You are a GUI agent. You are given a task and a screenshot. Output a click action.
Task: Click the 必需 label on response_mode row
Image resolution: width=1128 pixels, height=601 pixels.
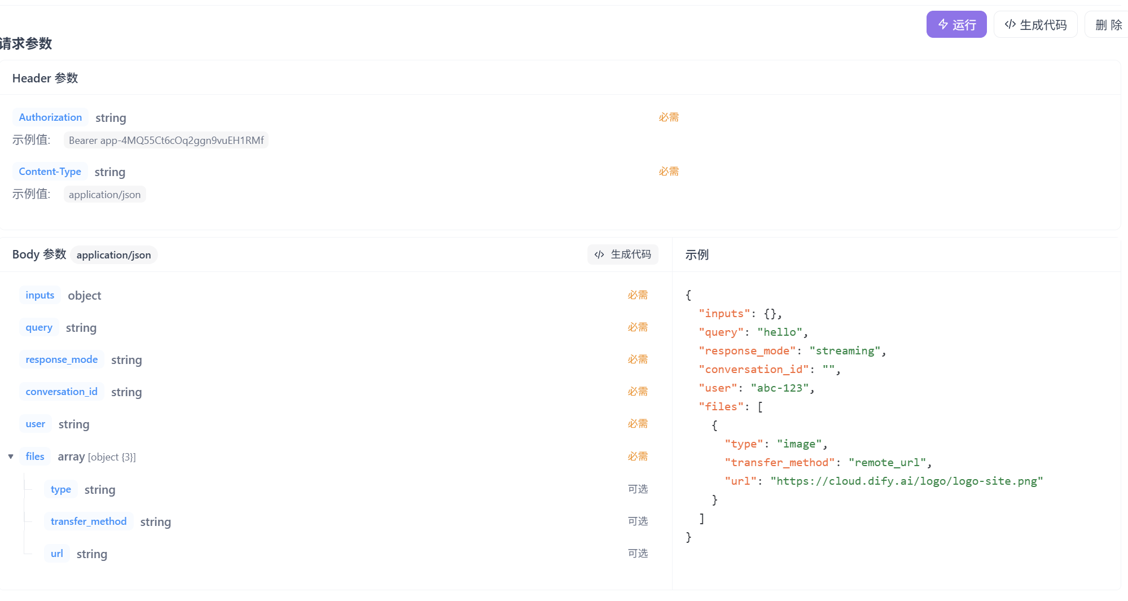638,359
